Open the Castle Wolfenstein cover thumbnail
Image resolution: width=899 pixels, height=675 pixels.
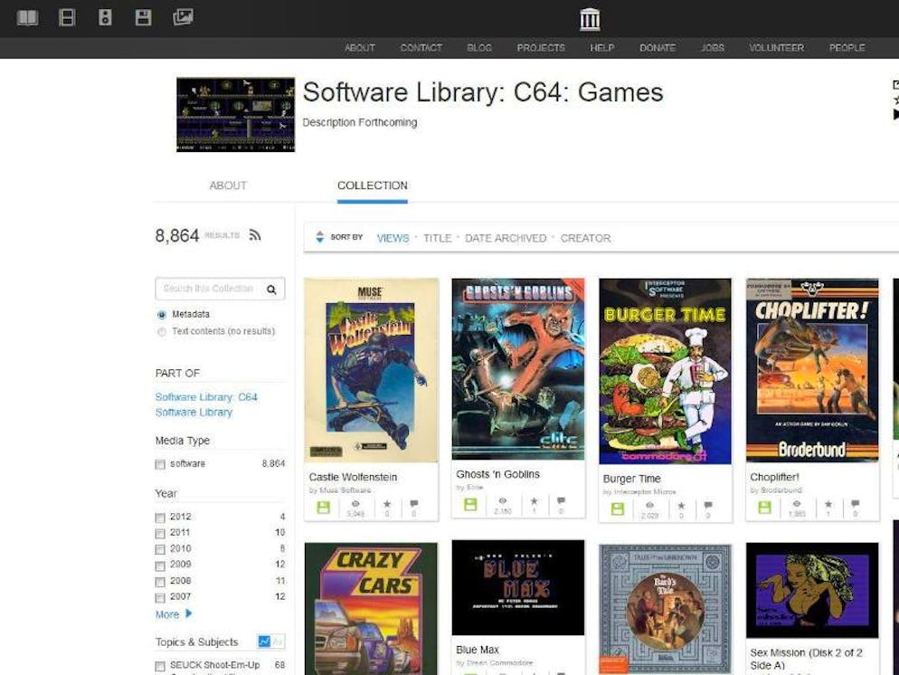[x=371, y=370]
